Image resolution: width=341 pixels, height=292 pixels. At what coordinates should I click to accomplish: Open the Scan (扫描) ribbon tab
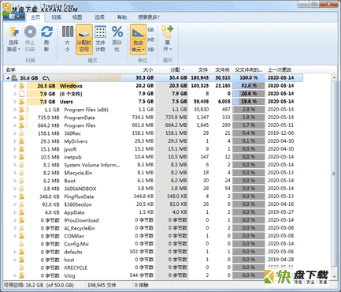56,17
